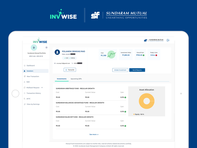Click the Equity 100 % legend swatch

pos(134,114)
